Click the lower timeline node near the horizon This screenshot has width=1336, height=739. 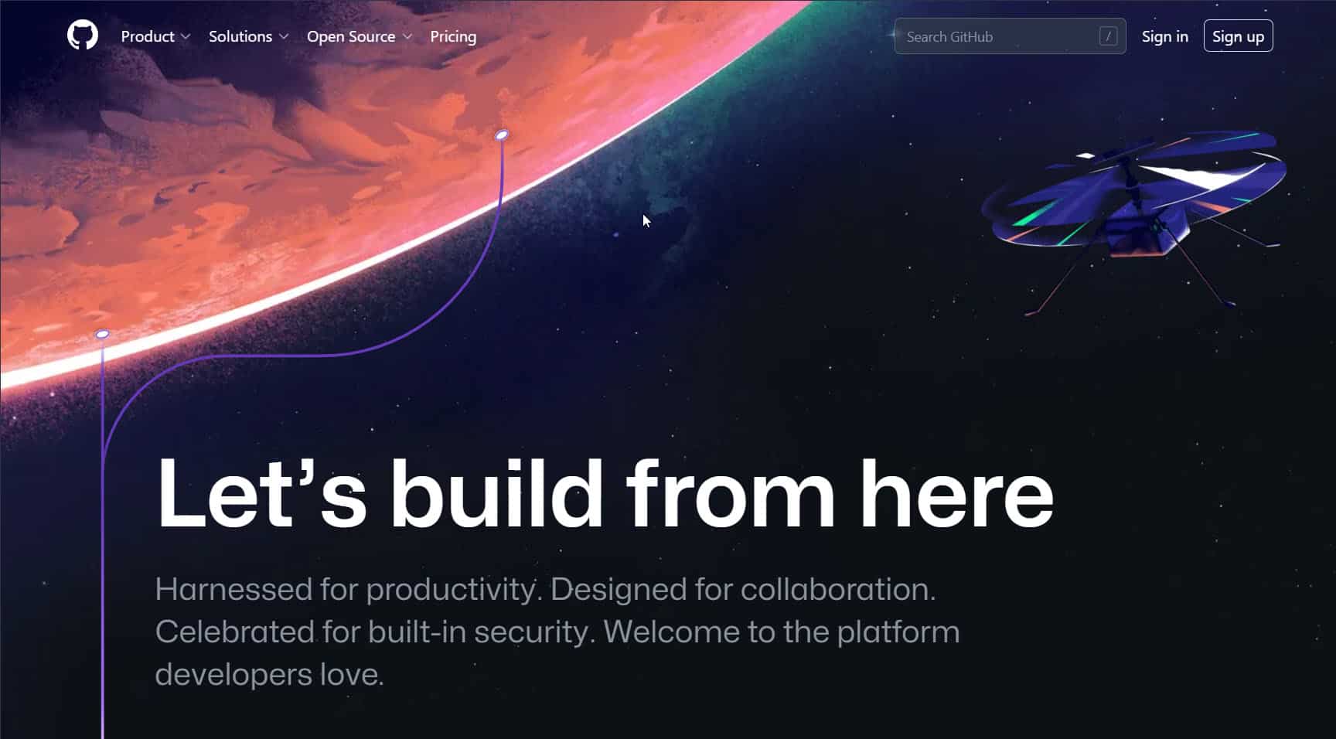pos(102,334)
